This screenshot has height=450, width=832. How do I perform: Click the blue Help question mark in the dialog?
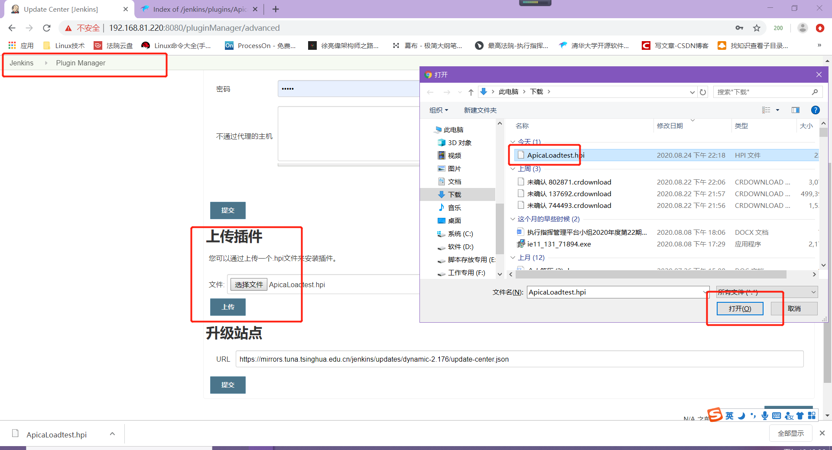pos(815,110)
